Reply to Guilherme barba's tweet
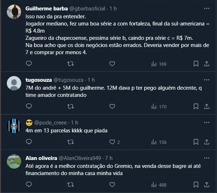Image resolution: width=217 pixels, height=193 pixels. pyautogui.click(x=29, y=64)
